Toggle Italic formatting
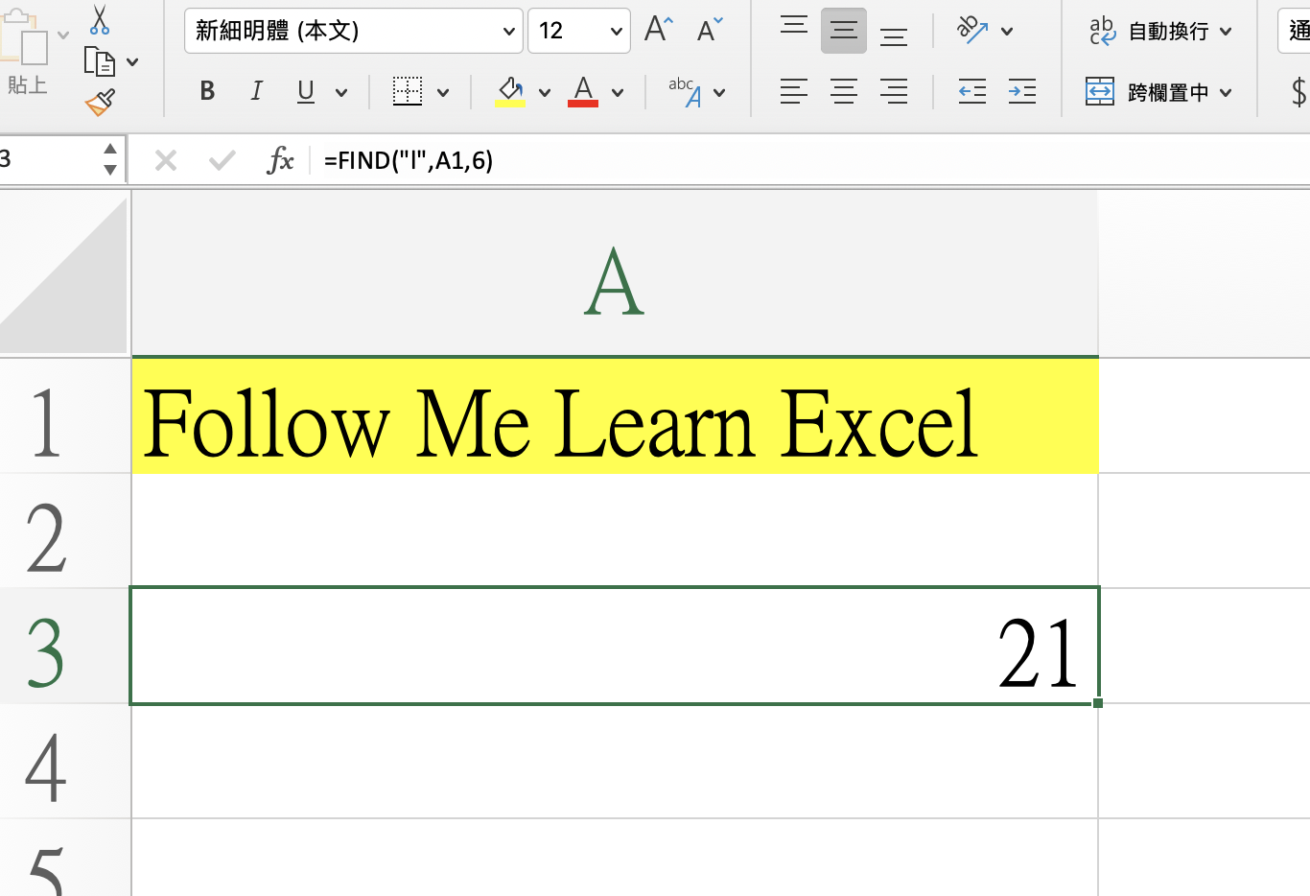 click(256, 91)
